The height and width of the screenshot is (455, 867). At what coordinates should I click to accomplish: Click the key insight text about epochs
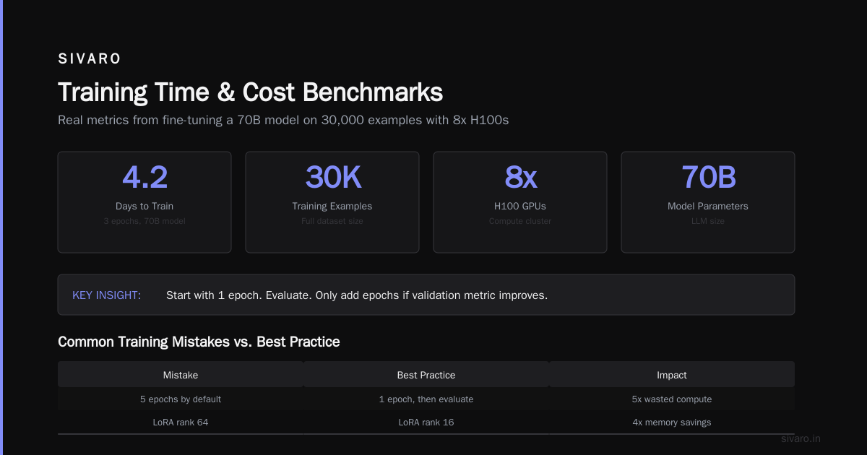tap(357, 295)
